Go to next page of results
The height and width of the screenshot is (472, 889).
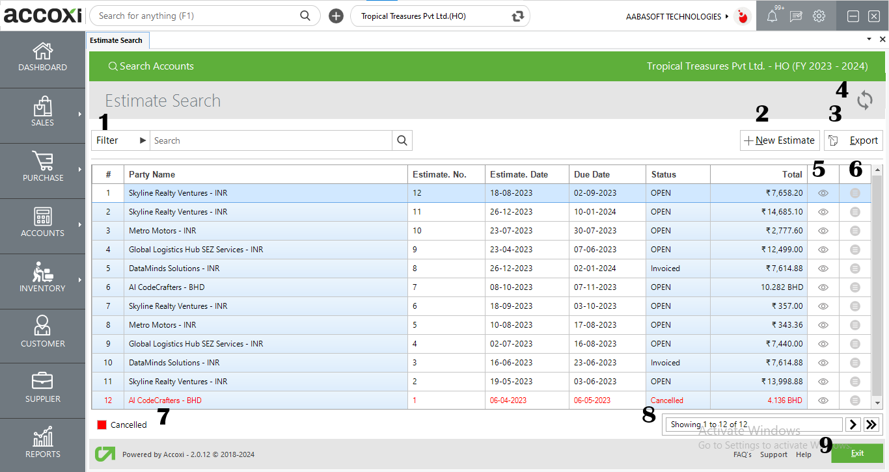[853, 424]
